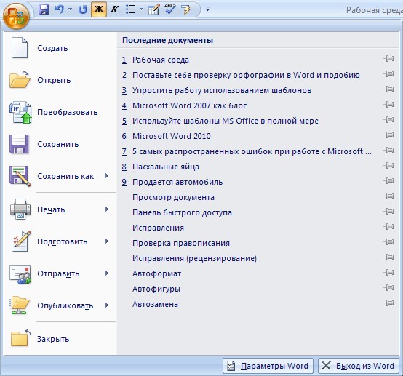
Task: Click the network folder icon beside Опубликовать
Action: tap(20, 305)
